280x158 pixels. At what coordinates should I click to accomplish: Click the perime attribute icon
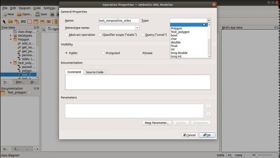19,55
